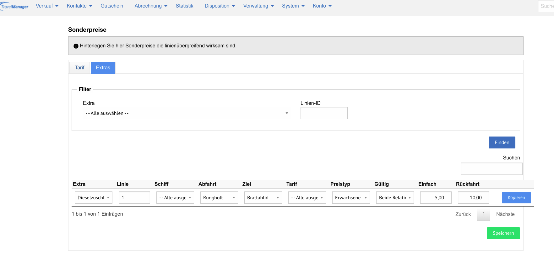Viewport: 554px width, 263px height.
Task: Click the Einfach price field 5,00
Action: (436, 198)
